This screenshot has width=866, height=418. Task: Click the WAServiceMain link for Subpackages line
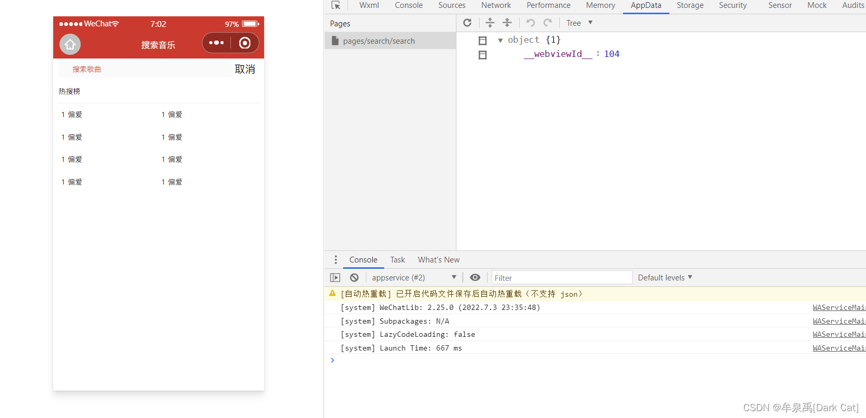839,321
